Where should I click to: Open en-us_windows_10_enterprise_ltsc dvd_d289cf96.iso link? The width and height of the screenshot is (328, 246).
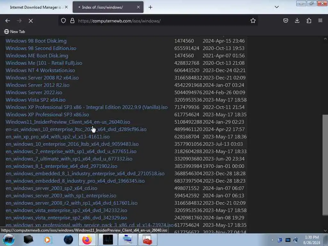coord(76,129)
